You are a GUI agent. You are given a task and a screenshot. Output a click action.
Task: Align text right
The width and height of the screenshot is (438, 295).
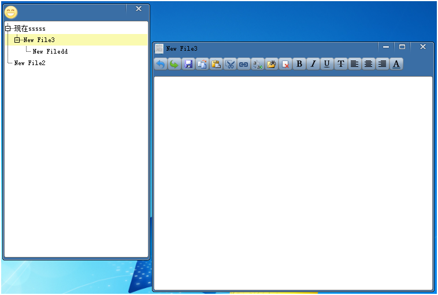point(383,64)
